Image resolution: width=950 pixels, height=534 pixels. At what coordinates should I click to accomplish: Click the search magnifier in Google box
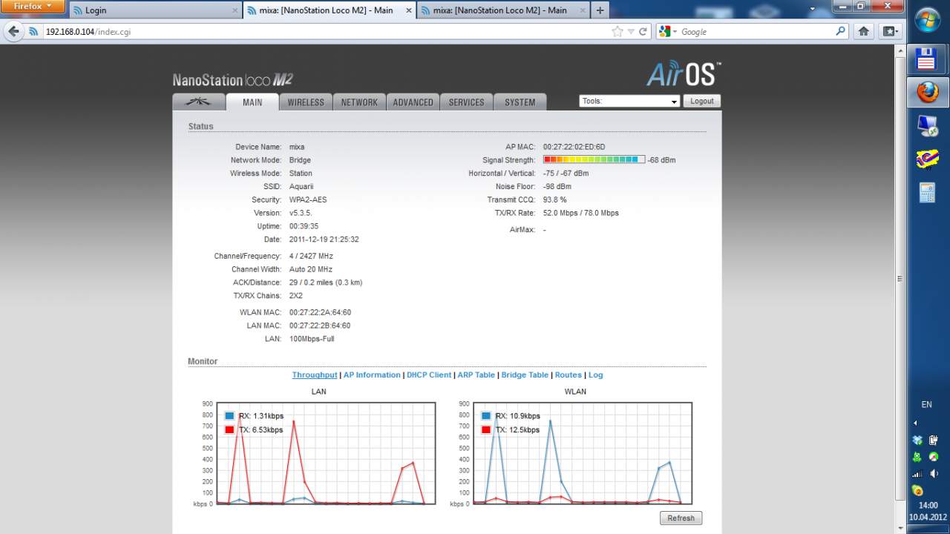(x=840, y=32)
